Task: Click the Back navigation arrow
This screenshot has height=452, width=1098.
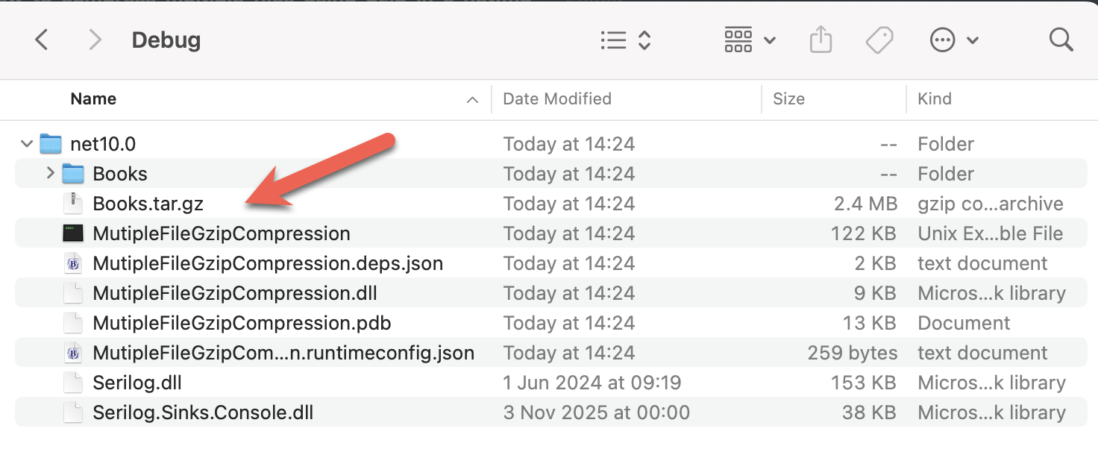Action: tap(41, 40)
